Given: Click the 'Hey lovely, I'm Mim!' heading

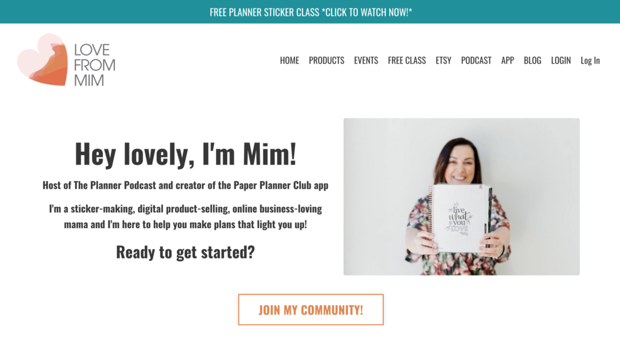Looking at the screenshot, I should point(185,154).
